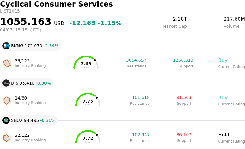Click the BKNG 7.63 score gauge
Image resolution: width=245 pixels, height=149 pixels.
tap(86, 63)
